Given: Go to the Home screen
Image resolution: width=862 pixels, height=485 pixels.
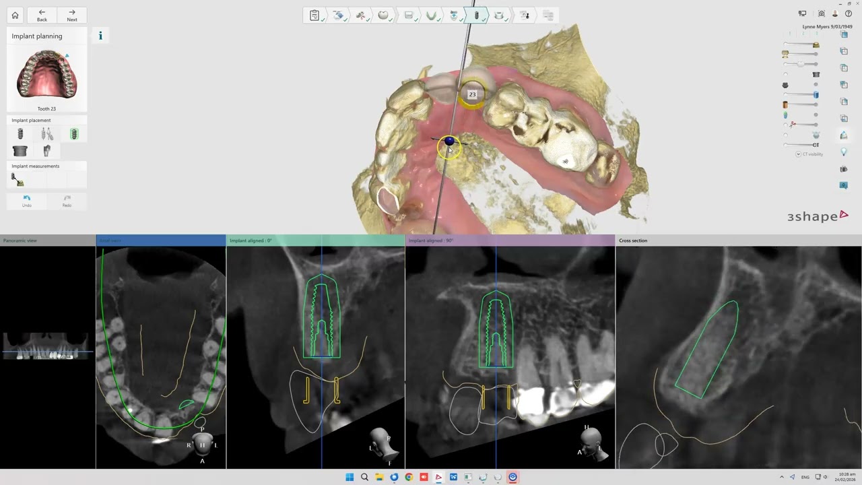Looking at the screenshot, I should [x=15, y=15].
